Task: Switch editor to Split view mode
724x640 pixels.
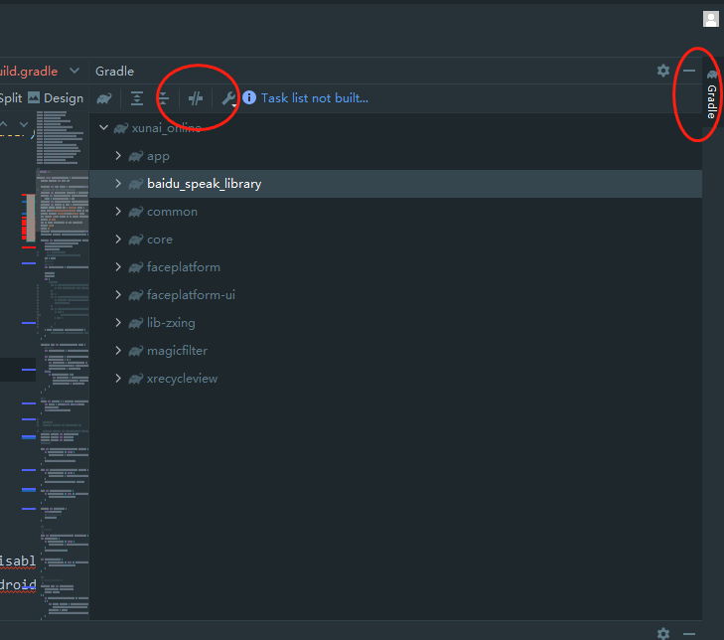Action: [11, 98]
